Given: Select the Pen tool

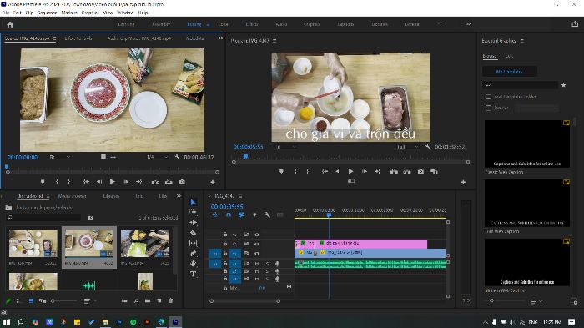Looking at the screenshot, I should click(x=193, y=254).
